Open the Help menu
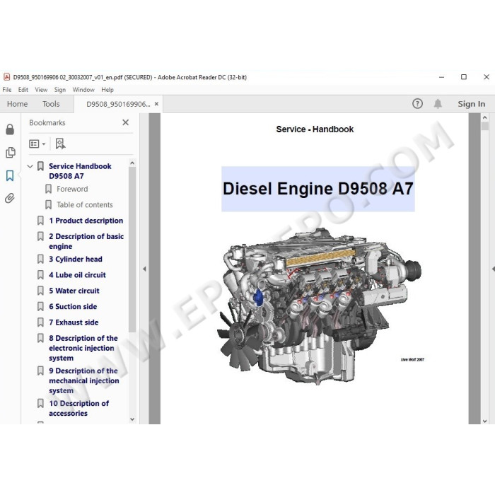Screen dimensions: 495x495 [x=107, y=90]
